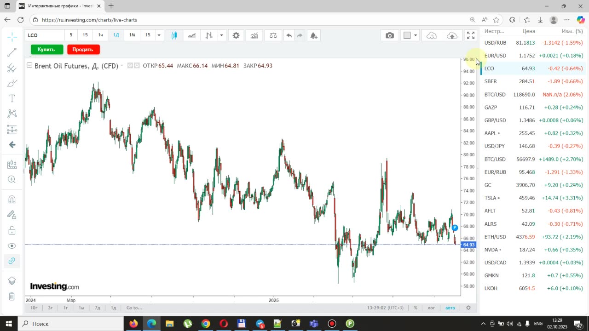The width and height of the screenshot is (589, 331).
Task: Toggle the drawings sync link icon
Action: tap(12, 261)
